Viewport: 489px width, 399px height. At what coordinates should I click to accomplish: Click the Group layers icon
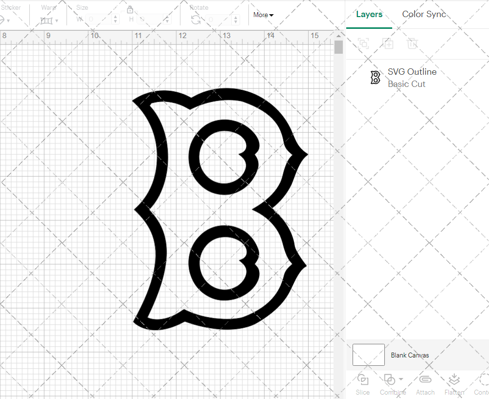tap(363, 43)
